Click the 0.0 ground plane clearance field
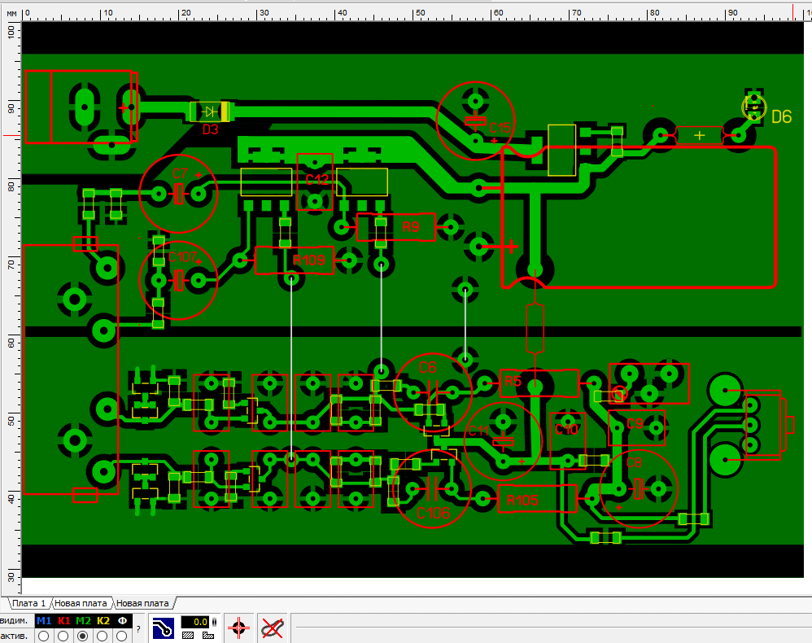The image size is (812, 643). click(194, 622)
